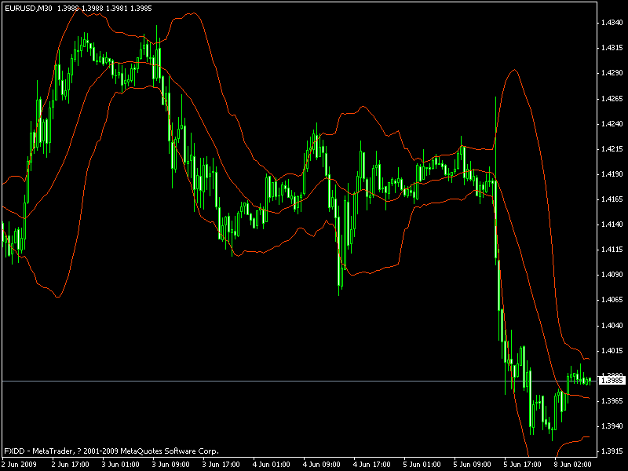Click the OHLC values in chart header

point(104,8)
